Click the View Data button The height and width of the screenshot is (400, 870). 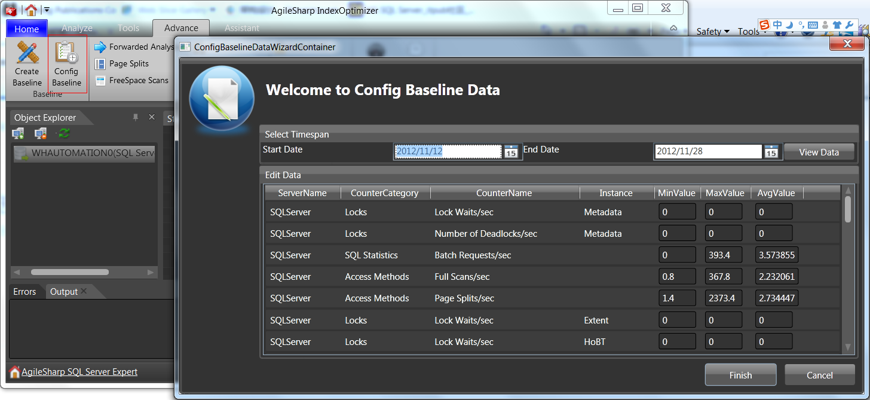819,152
